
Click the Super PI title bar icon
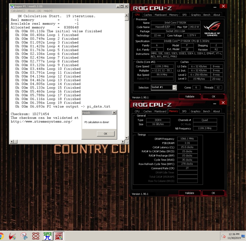click(x=12, y=6)
